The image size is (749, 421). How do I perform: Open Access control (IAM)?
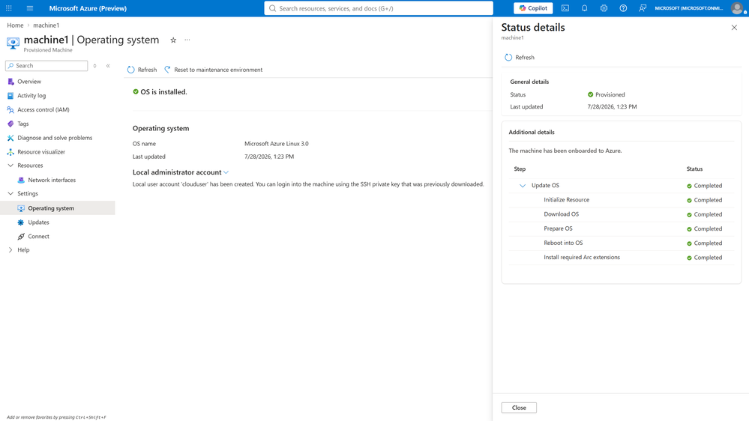click(x=43, y=110)
